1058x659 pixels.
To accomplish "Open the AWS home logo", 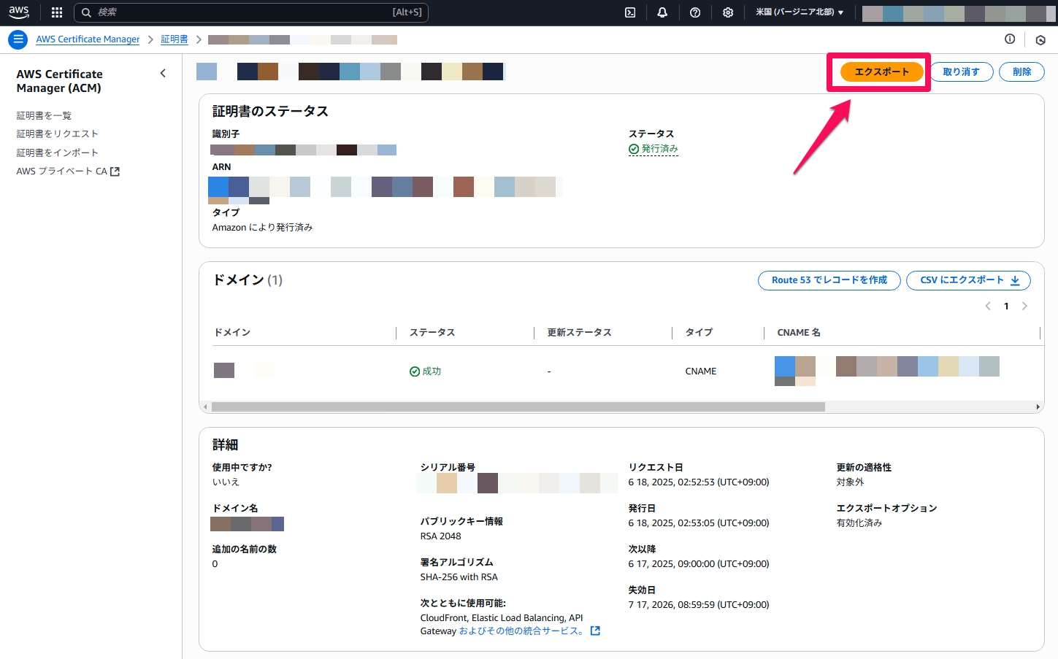I will (x=19, y=12).
